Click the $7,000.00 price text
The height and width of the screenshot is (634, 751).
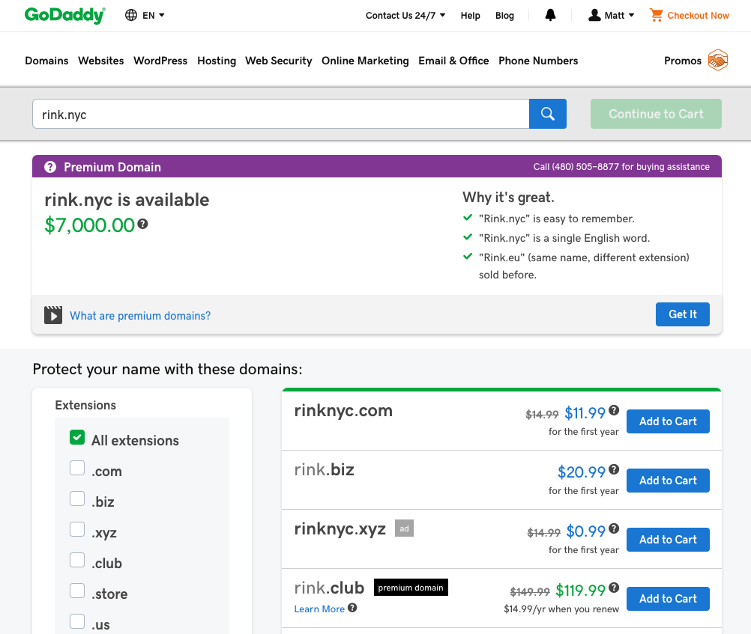click(x=89, y=225)
